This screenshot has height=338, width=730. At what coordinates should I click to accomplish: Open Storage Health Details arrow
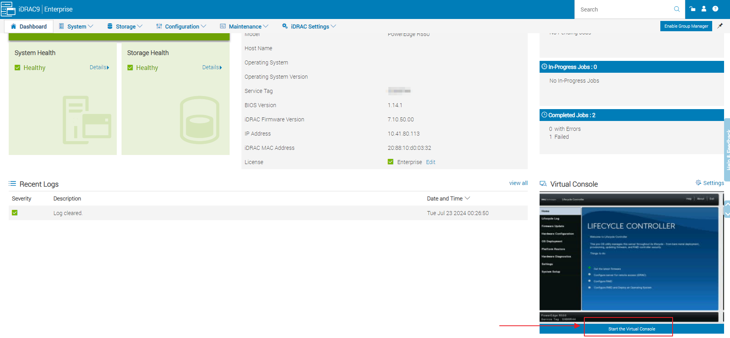pyautogui.click(x=221, y=68)
